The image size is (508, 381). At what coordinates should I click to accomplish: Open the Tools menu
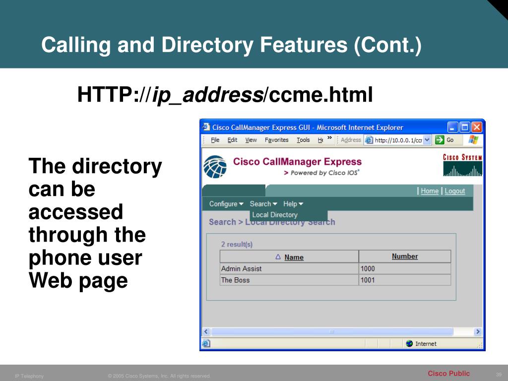tap(303, 140)
